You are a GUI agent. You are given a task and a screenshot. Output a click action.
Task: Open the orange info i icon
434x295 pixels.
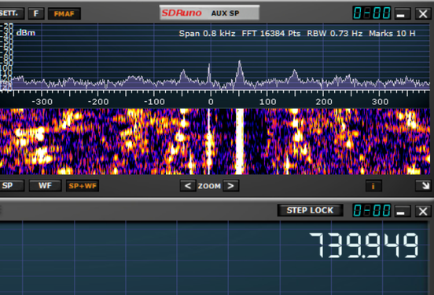click(x=373, y=186)
